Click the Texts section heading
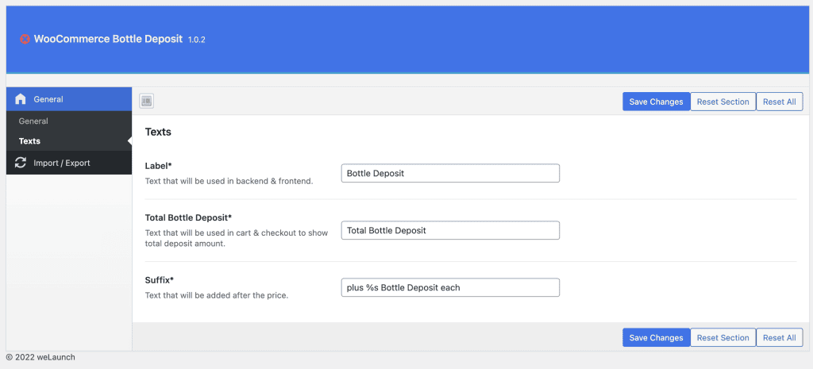The image size is (813, 369). pos(158,133)
